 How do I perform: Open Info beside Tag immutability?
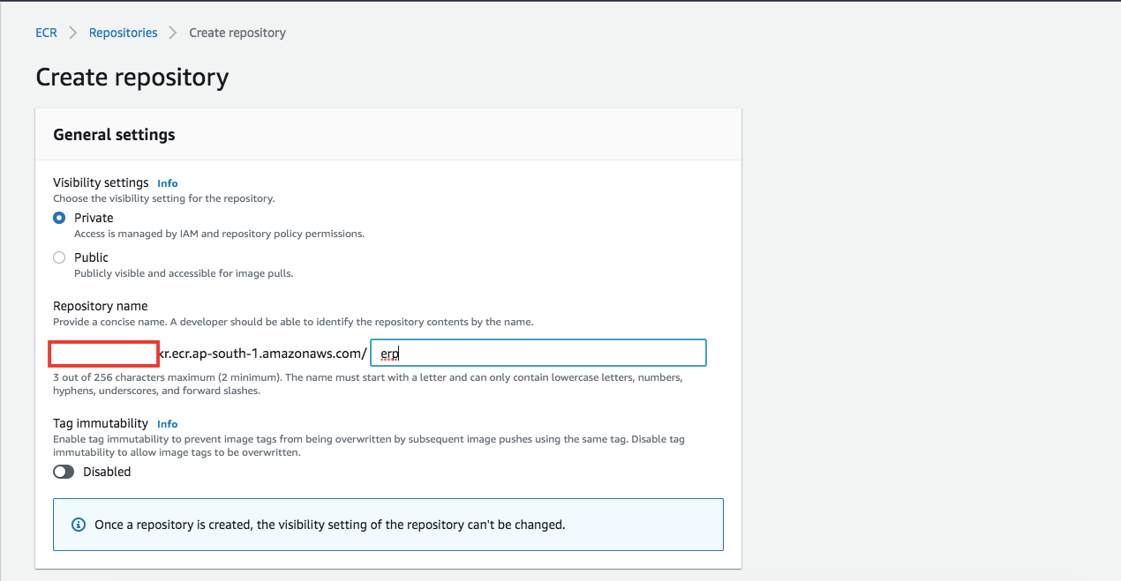[x=168, y=424]
